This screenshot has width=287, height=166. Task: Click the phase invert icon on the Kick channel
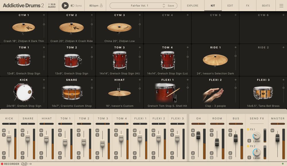click(4, 153)
